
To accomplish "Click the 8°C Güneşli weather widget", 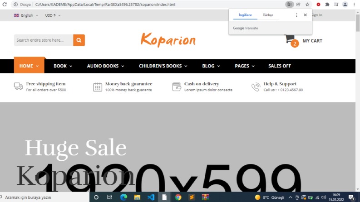I will tap(270, 197).
